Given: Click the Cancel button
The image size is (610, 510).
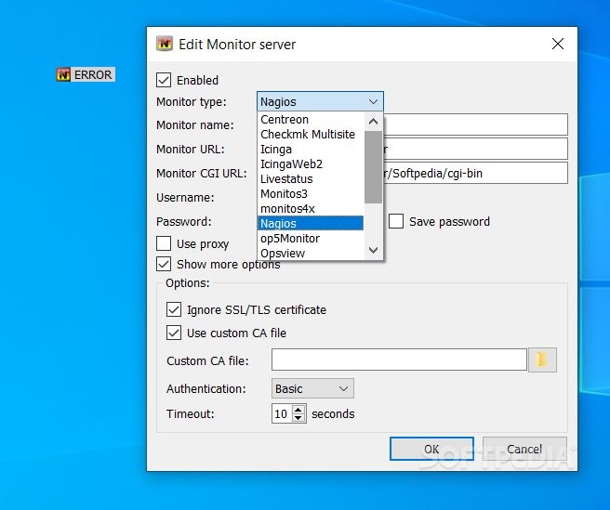Looking at the screenshot, I should (x=524, y=449).
